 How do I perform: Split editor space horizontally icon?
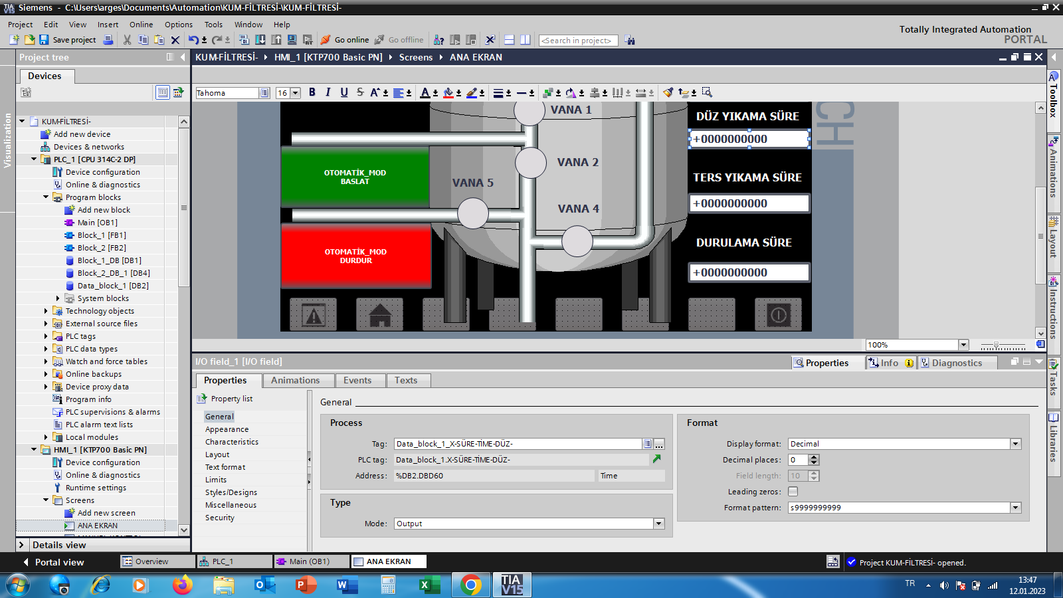click(510, 40)
